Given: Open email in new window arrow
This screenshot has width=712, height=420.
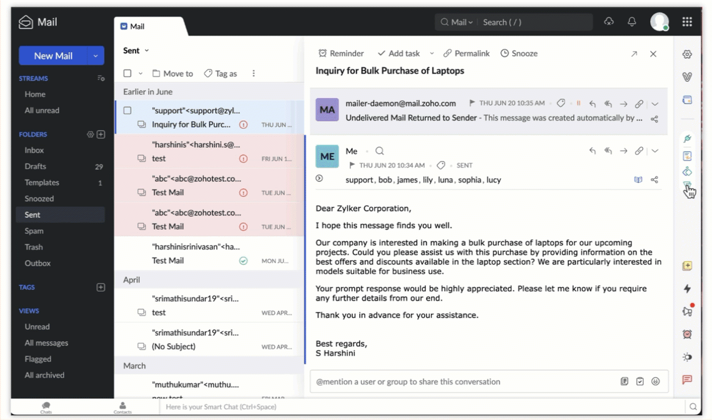Looking at the screenshot, I should tap(634, 54).
